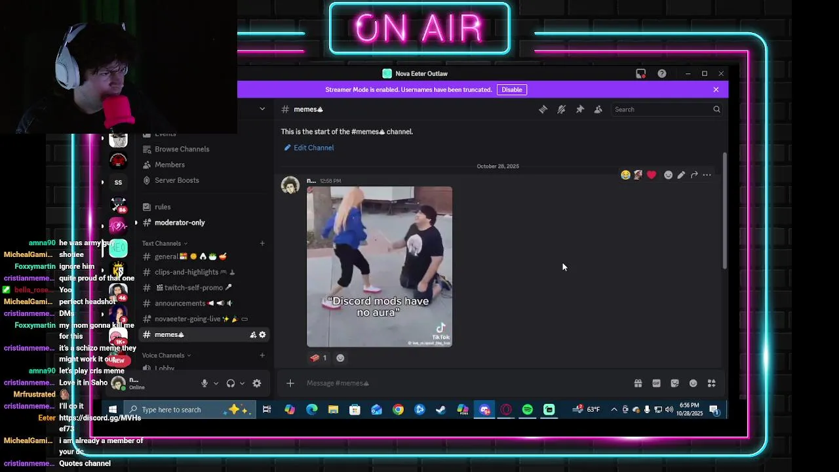Expand the folder arrow beside SS server

[102, 182]
